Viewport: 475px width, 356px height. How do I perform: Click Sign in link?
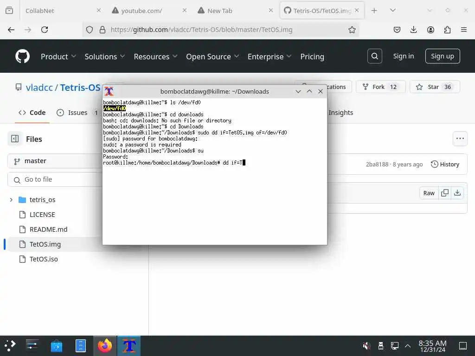pos(403,56)
